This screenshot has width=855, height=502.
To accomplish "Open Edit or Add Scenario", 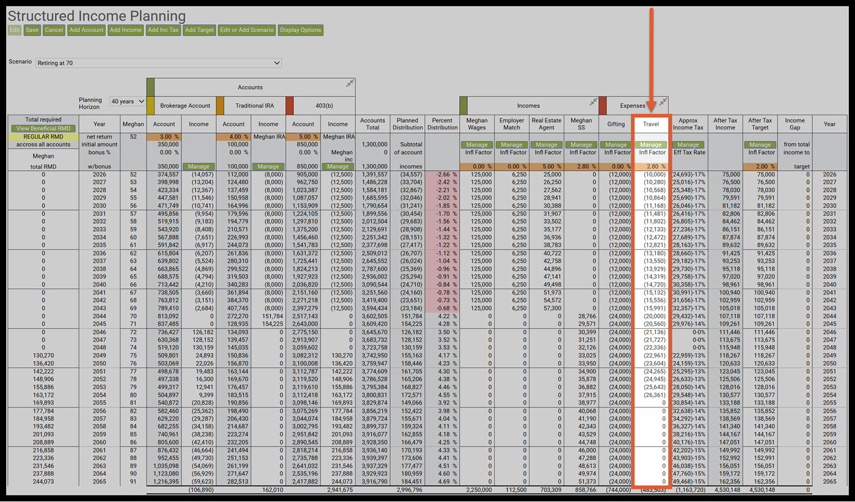I will coord(247,30).
